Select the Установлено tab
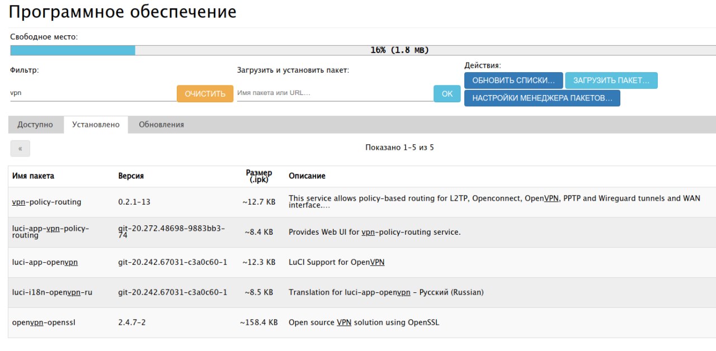This screenshot has width=716, height=351. click(96, 125)
